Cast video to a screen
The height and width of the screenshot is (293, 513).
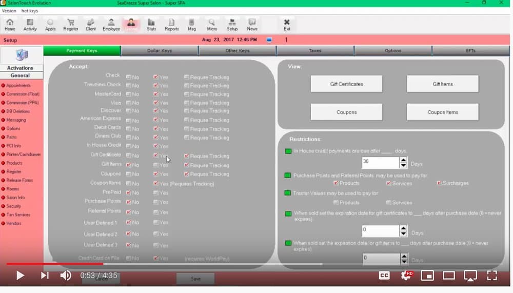coord(470,276)
